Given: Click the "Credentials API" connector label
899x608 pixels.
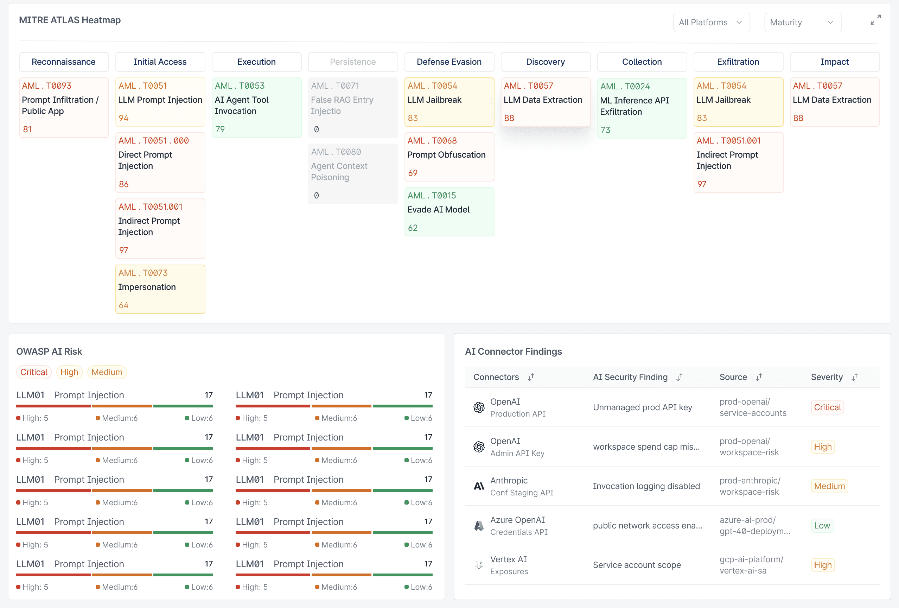Looking at the screenshot, I should point(519,532).
